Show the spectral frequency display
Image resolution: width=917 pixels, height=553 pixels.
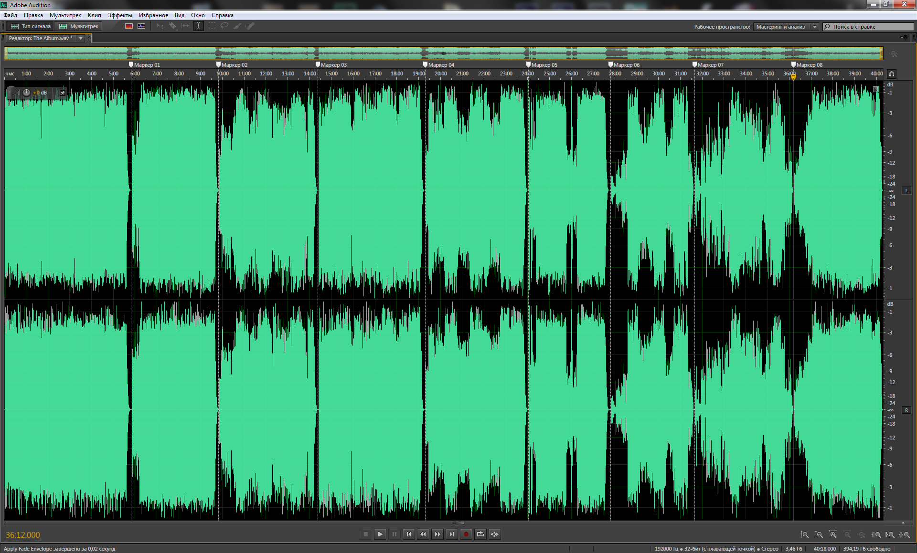pos(129,26)
